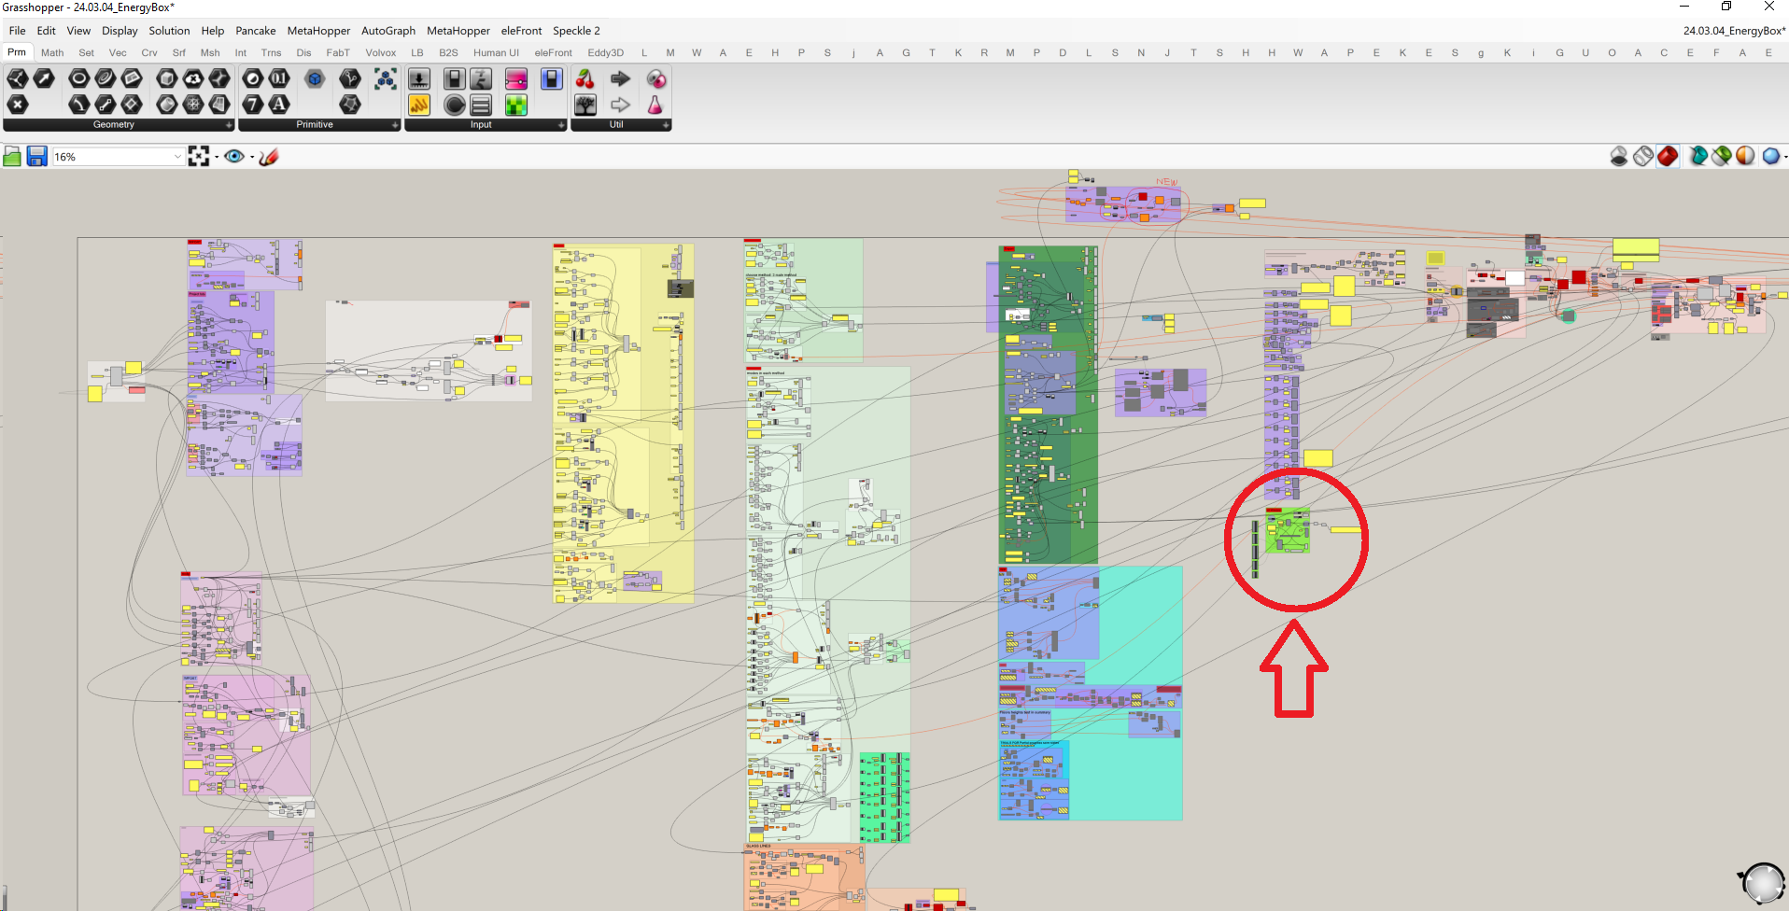Expand the Input panel component list
This screenshot has height=911, width=1789.
tap(561, 125)
